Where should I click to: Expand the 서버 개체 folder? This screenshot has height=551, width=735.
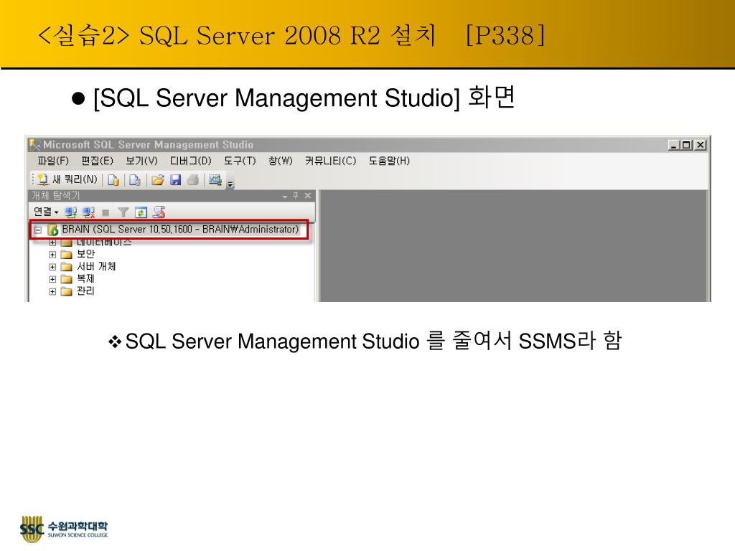click(x=52, y=267)
